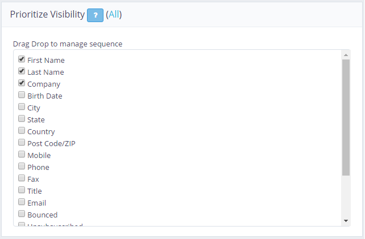Screen dimensions: 365x239
Task: Select the Post Code/ZIP checkbox
Action: coord(22,143)
